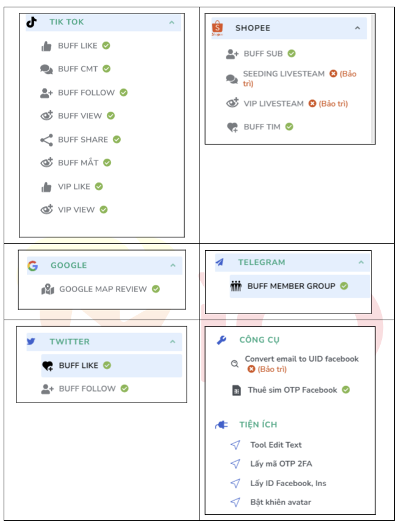Collapse the TIK TOK section chevron
Image resolution: width=399 pixels, height=527 pixels.
[172, 23]
